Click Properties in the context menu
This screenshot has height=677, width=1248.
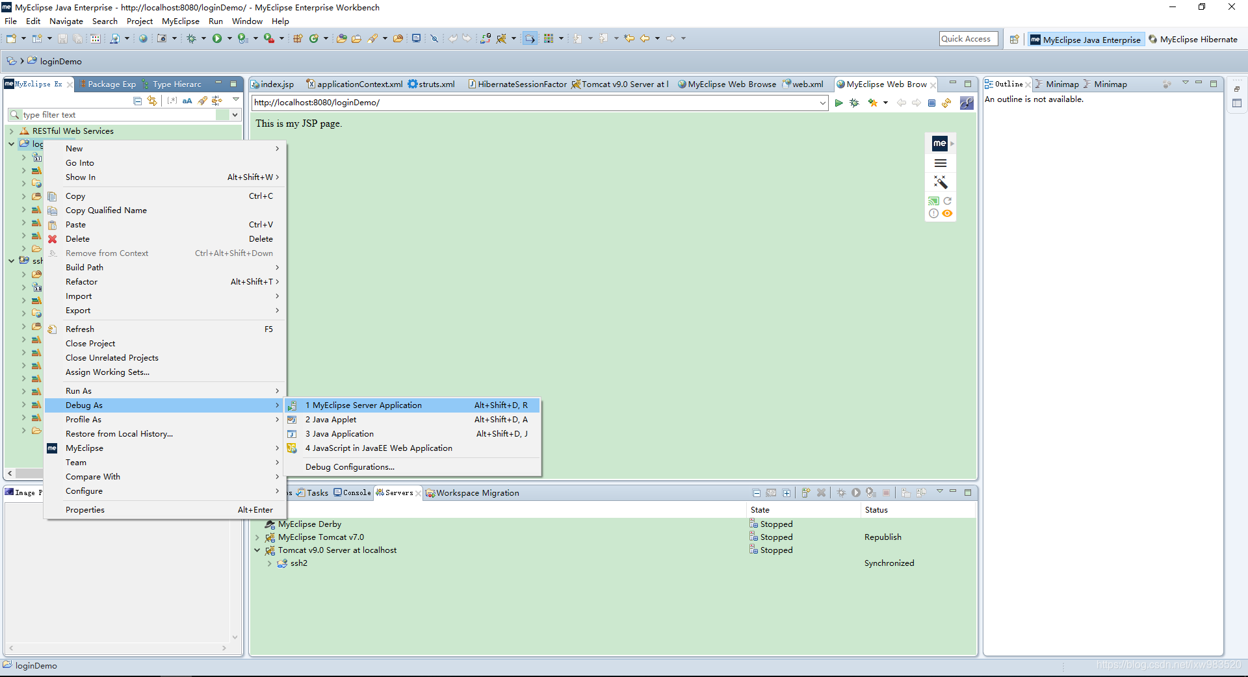click(x=165, y=510)
